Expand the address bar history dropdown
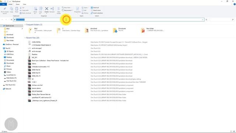This screenshot has height=133, width=236. [x=202, y=20]
